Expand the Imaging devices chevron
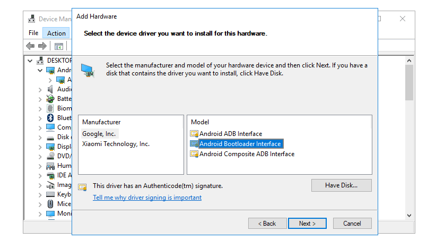 tap(40, 185)
